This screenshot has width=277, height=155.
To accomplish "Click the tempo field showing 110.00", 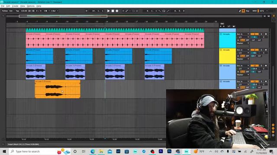I will [24, 11].
